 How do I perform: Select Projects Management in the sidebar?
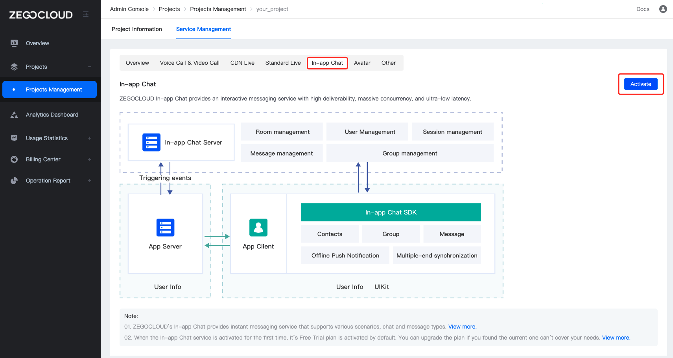(54, 89)
